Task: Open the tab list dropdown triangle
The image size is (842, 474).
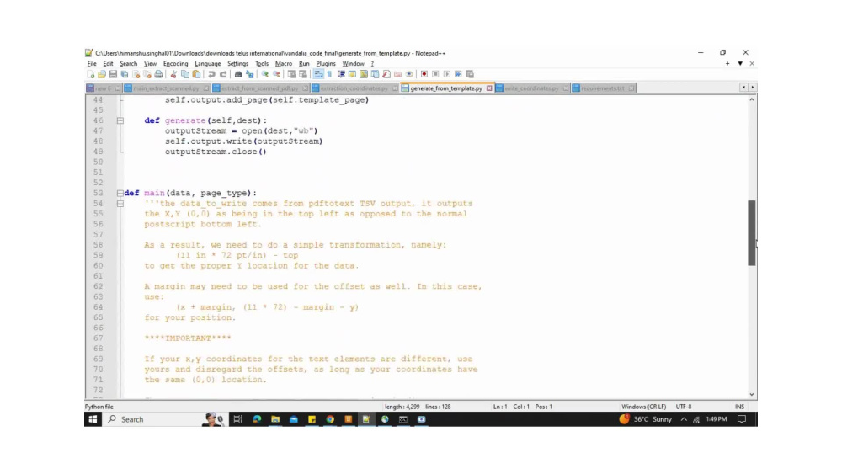Action: 740,63
